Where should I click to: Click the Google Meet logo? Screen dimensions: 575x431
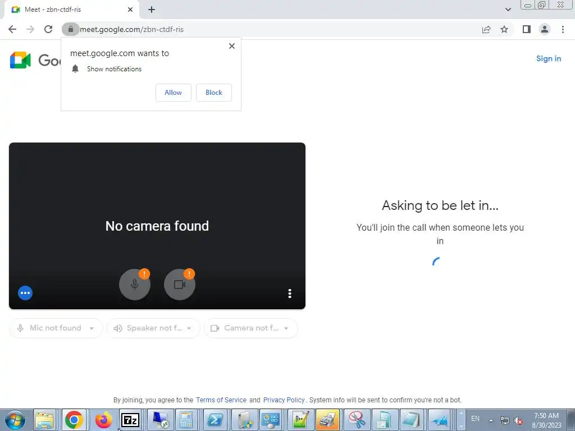coord(21,60)
